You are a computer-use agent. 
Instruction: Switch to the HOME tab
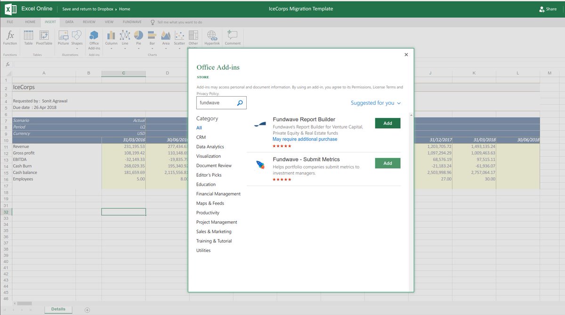pyautogui.click(x=30, y=22)
